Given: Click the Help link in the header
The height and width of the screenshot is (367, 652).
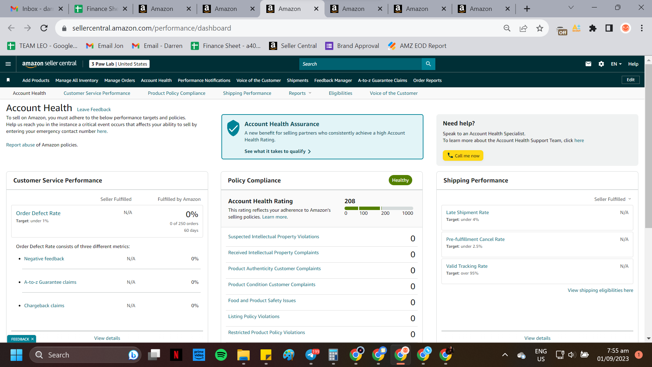Looking at the screenshot, I should tap(633, 64).
